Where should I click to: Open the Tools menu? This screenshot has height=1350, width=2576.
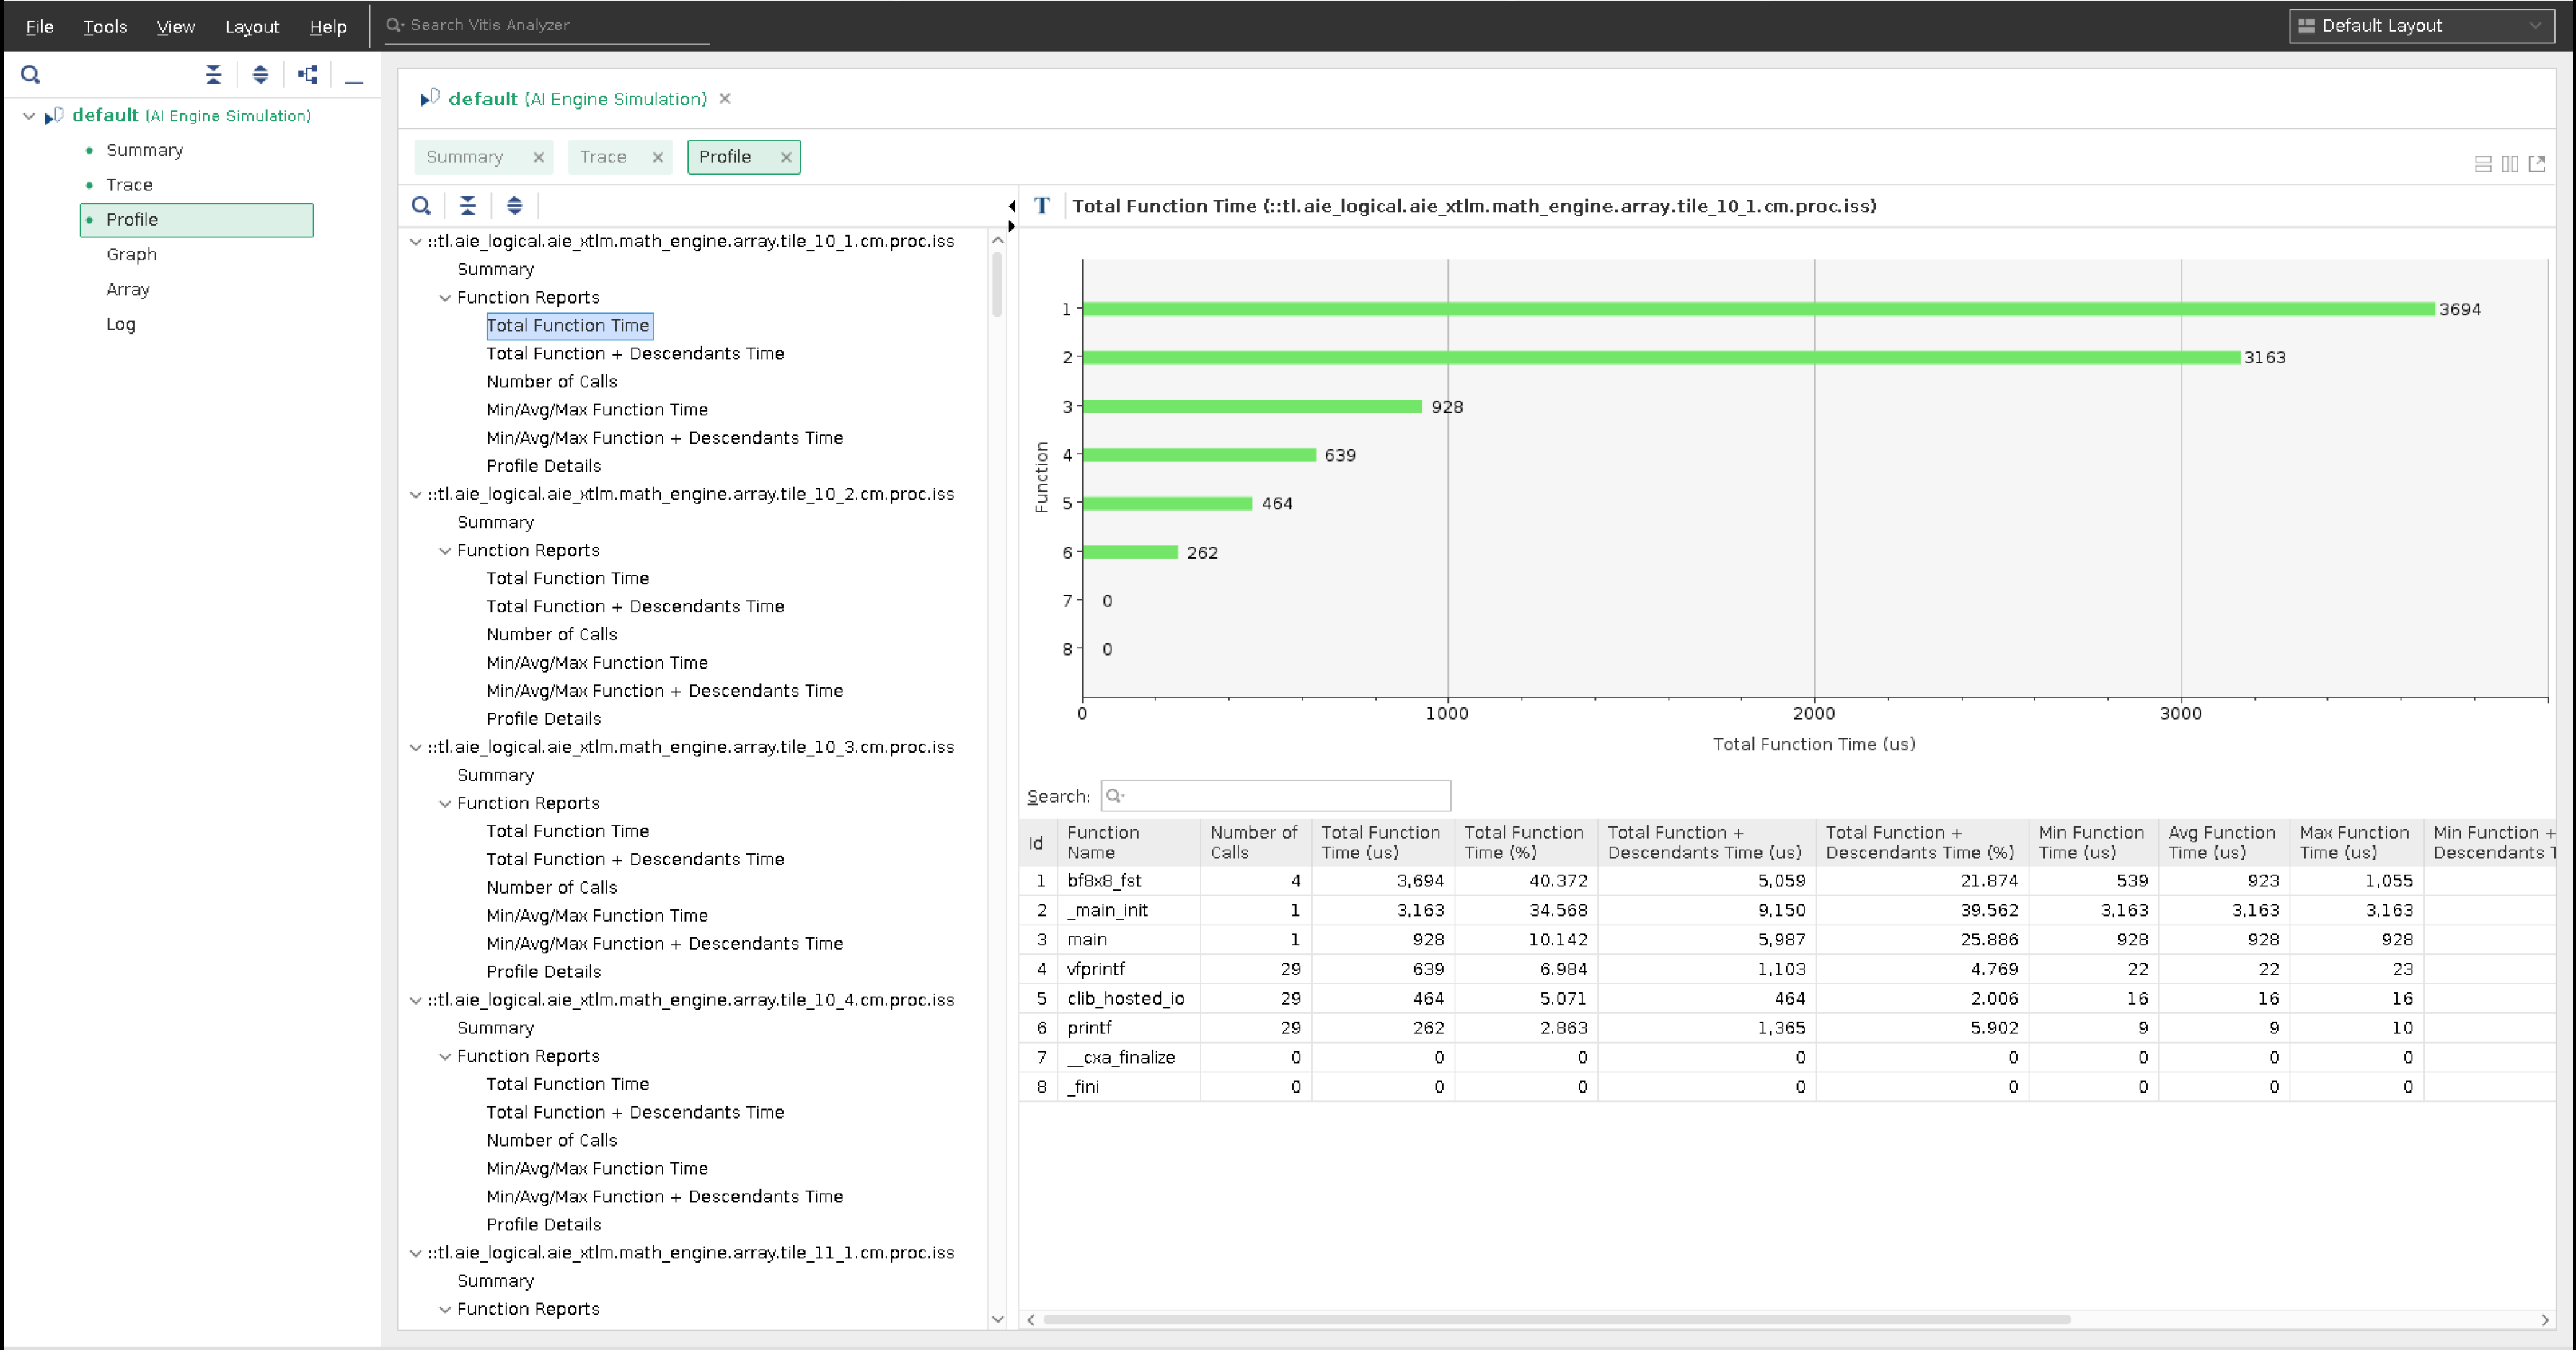point(105,27)
